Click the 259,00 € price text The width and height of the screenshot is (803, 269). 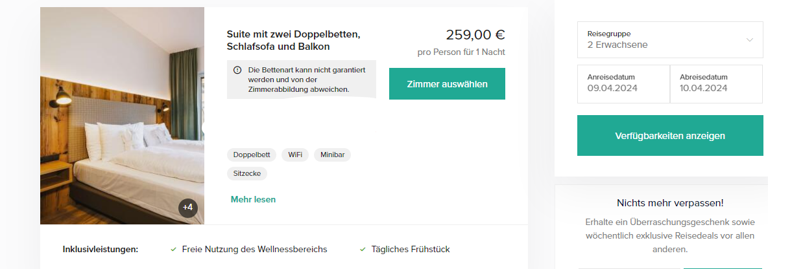475,35
